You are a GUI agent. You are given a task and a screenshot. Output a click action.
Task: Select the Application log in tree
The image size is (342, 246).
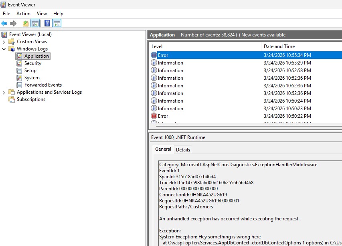(36, 56)
